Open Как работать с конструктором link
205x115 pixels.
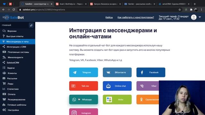(x=136, y=17)
